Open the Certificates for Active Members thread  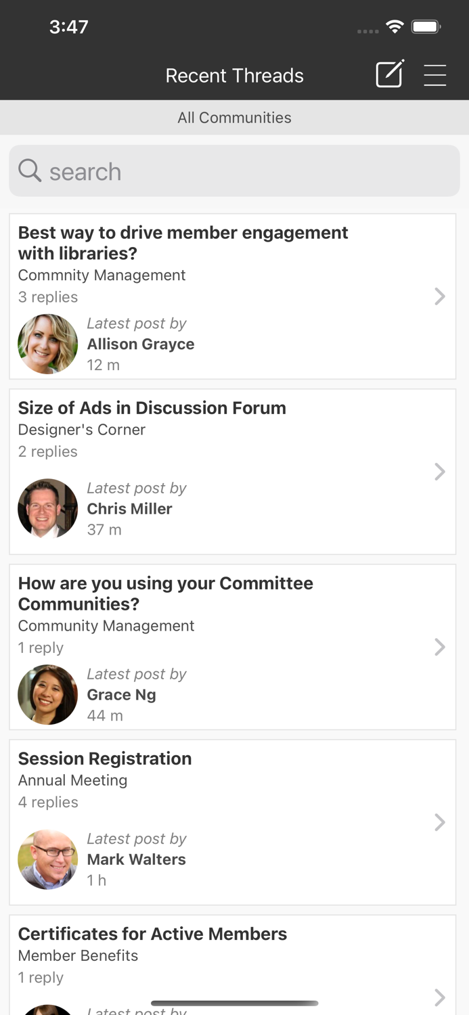[152, 934]
